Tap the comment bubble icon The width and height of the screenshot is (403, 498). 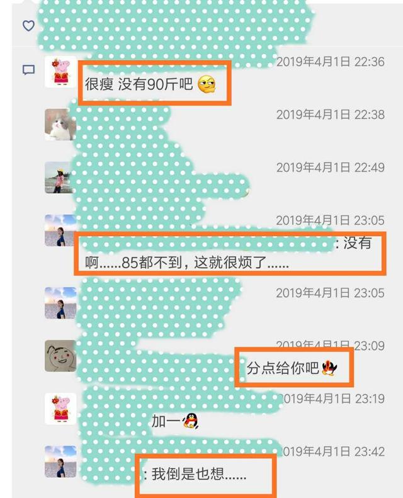point(28,70)
